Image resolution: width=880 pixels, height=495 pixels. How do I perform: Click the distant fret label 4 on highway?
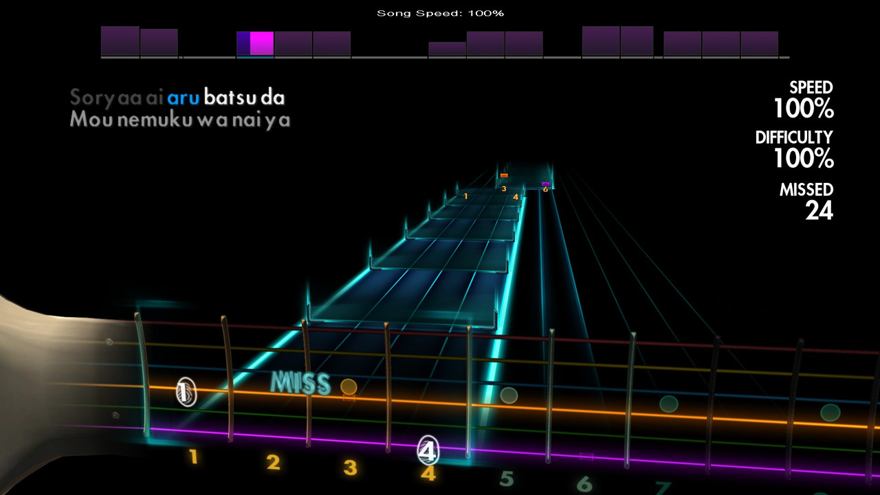click(x=515, y=197)
